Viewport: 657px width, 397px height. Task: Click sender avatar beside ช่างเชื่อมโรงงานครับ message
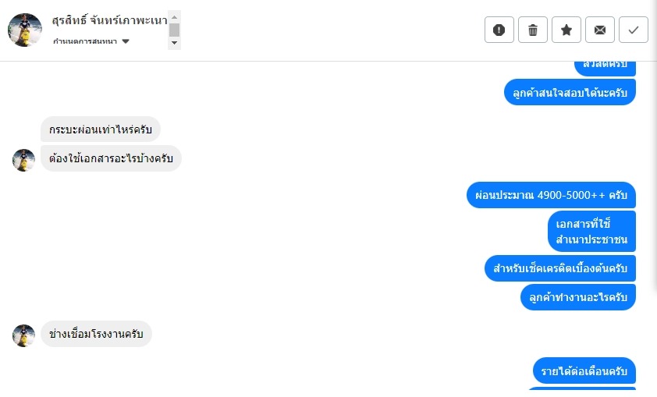pyautogui.click(x=24, y=335)
